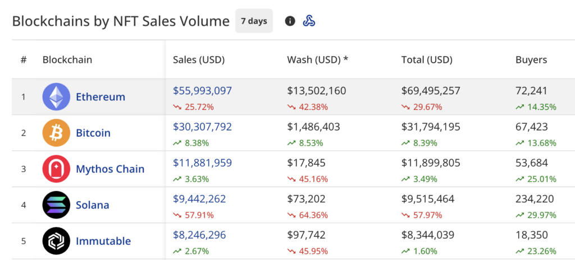Select Bitcoin buyers count 67,423
This screenshot has width=575, height=260.
point(532,127)
